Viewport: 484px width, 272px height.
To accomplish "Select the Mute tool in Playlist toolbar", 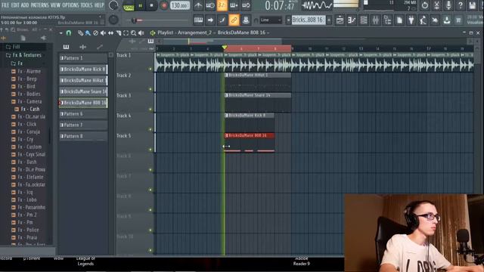I will point(103,32).
